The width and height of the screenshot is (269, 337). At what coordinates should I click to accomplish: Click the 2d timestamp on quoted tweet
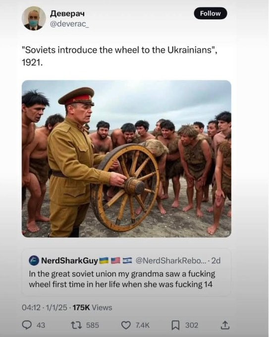[x=215, y=261]
